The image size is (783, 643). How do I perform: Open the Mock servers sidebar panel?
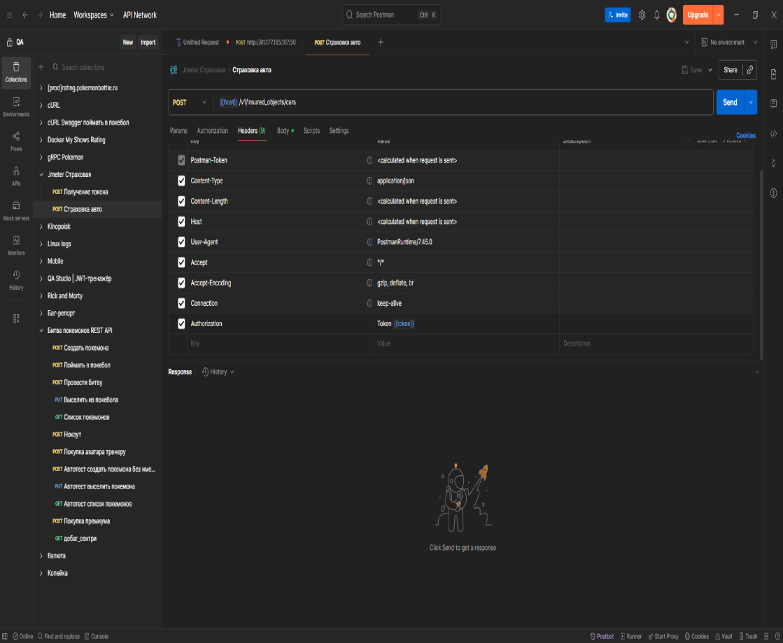point(16,210)
